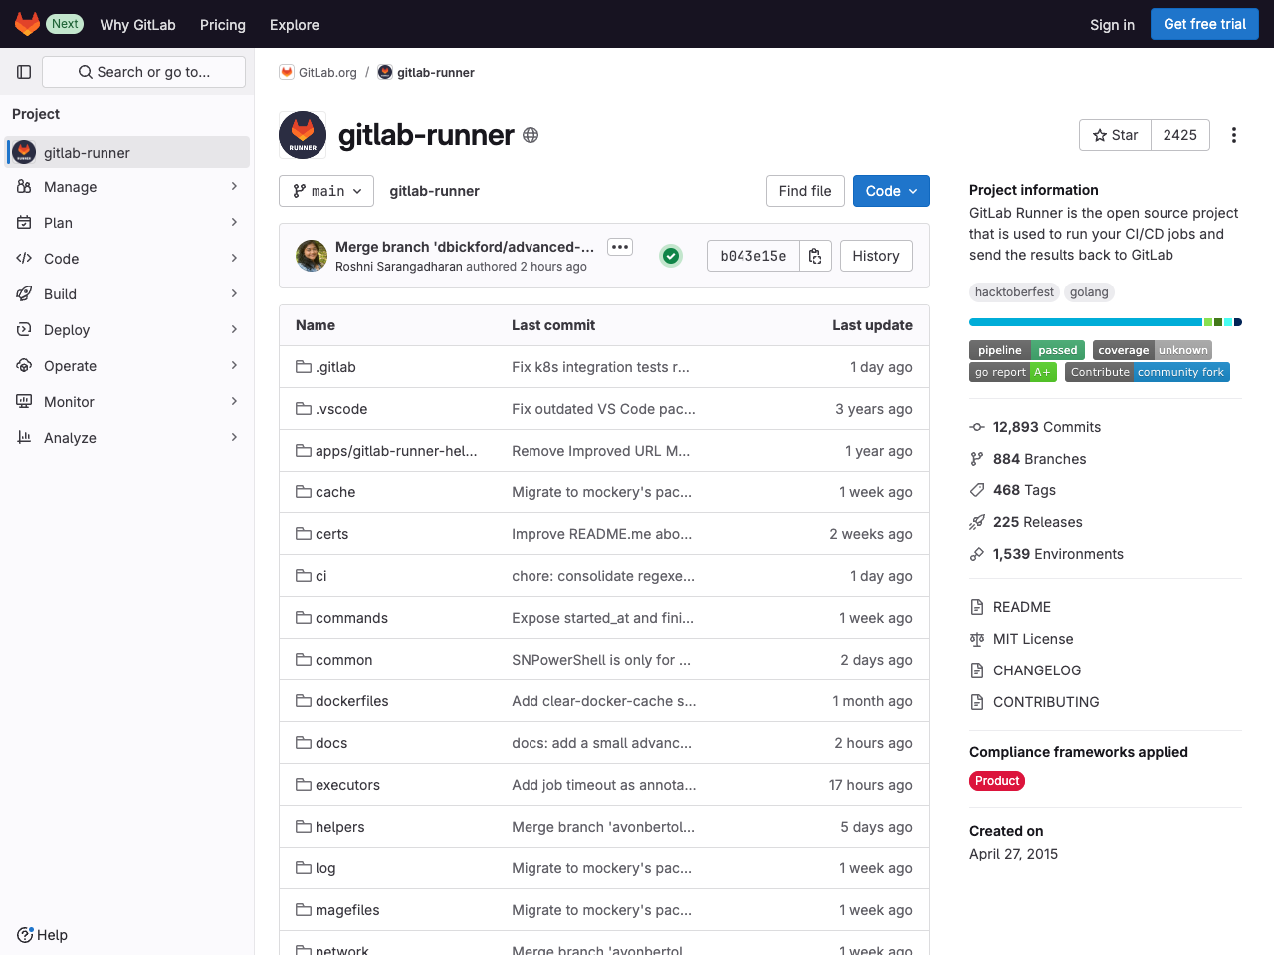Toggle the sidebar collapse icon
The image size is (1274, 955).
(24, 72)
